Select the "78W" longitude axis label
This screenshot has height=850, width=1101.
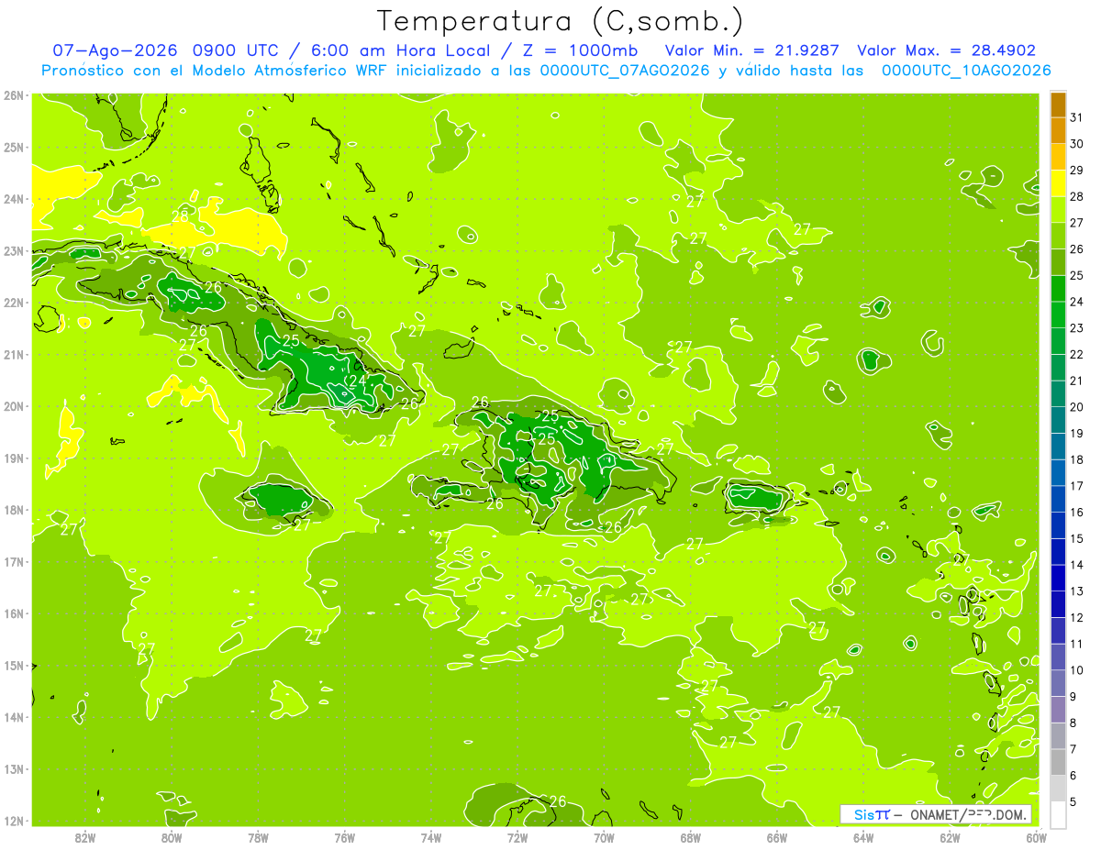[x=258, y=837]
